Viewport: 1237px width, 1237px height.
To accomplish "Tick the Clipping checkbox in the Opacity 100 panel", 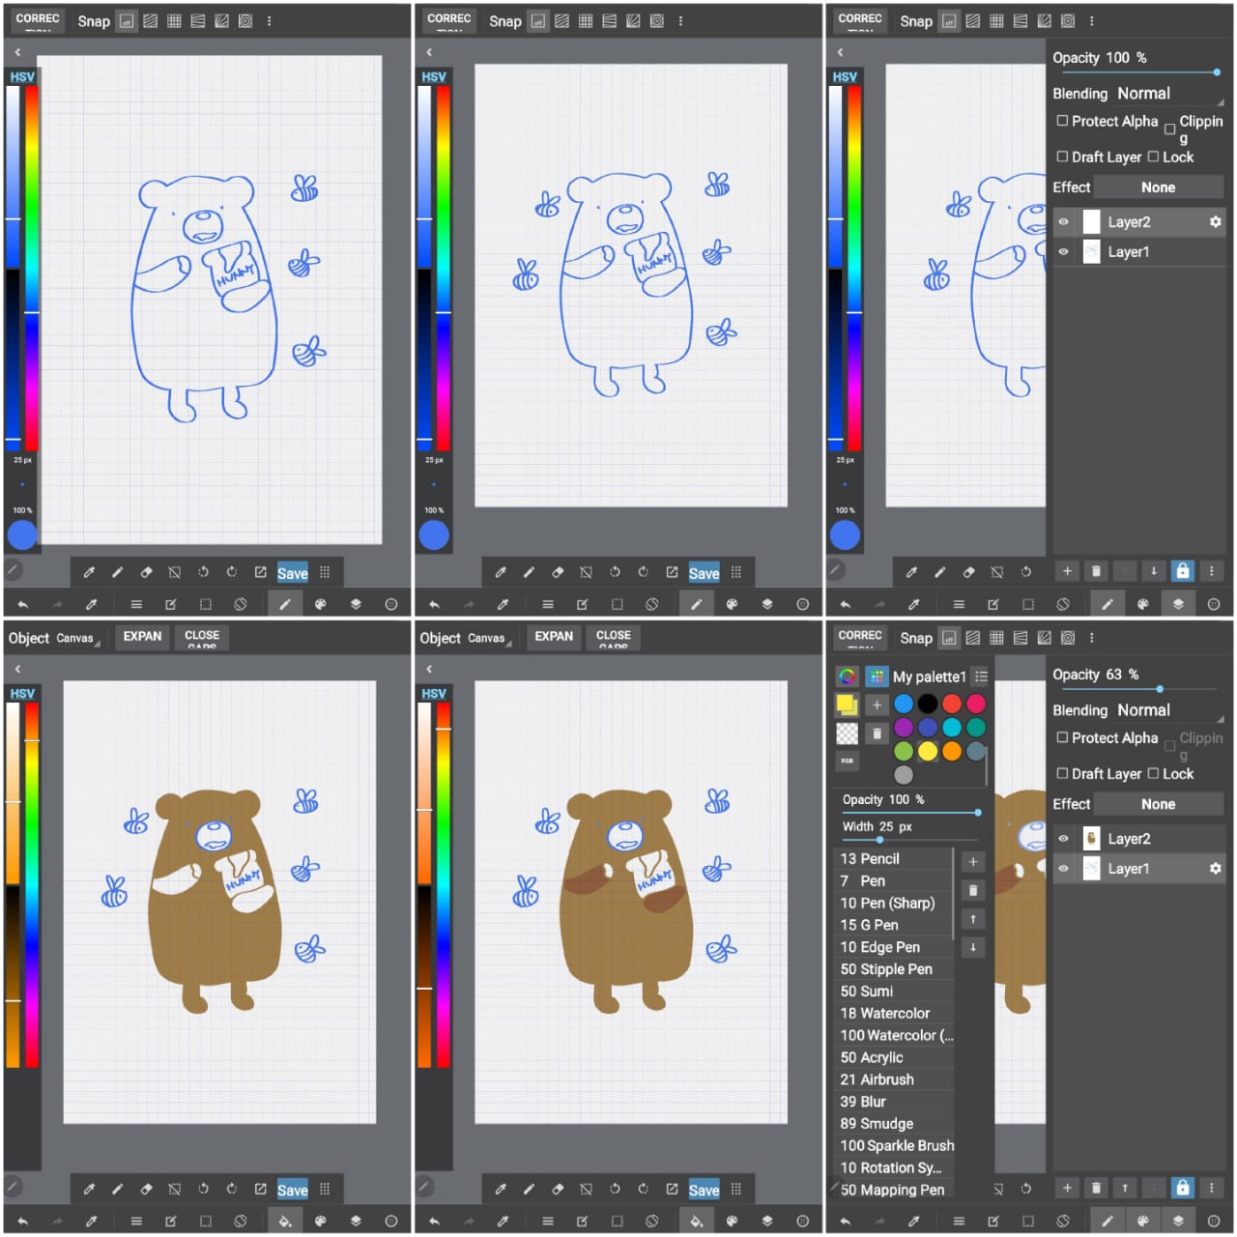I will point(1170,129).
